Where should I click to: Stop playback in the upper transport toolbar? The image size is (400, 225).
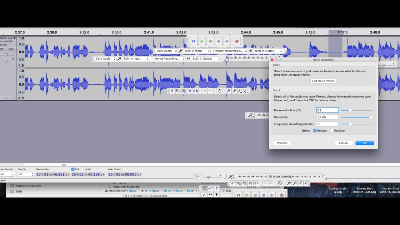(210, 41)
